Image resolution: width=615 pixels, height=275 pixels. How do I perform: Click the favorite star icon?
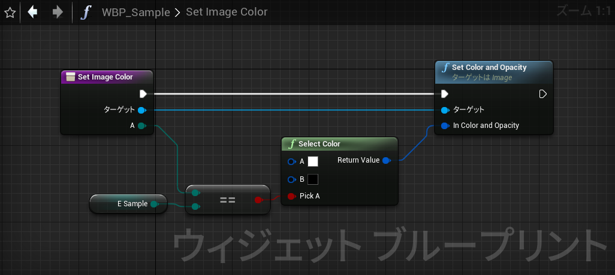pos(10,13)
